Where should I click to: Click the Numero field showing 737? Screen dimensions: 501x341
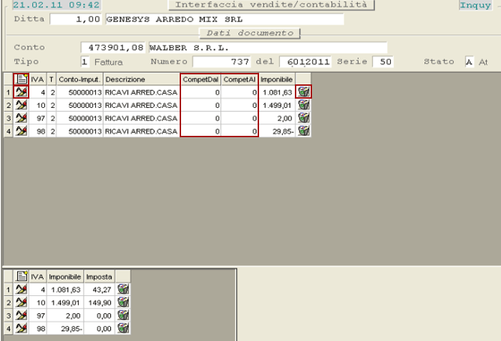[x=223, y=61]
